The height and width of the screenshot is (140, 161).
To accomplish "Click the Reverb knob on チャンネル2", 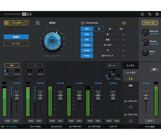I will [40, 71].
